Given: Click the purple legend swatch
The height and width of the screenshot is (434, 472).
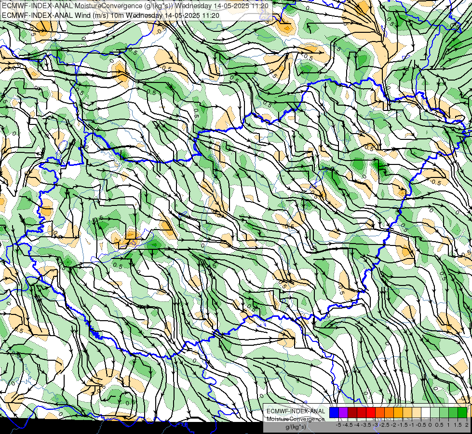Looking at the screenshot, I should 343,413.
